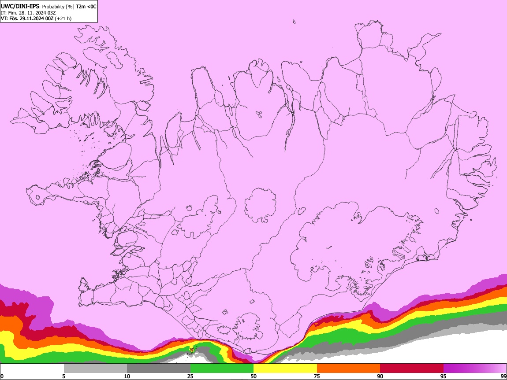Viewport: 507px width, 380px height.
Task: Click the white 0–5% legend swatch
Action: tap(32, 368)
